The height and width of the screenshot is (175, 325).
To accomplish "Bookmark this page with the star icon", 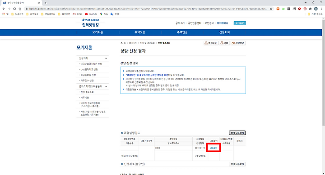I will [x=271, y=9].
